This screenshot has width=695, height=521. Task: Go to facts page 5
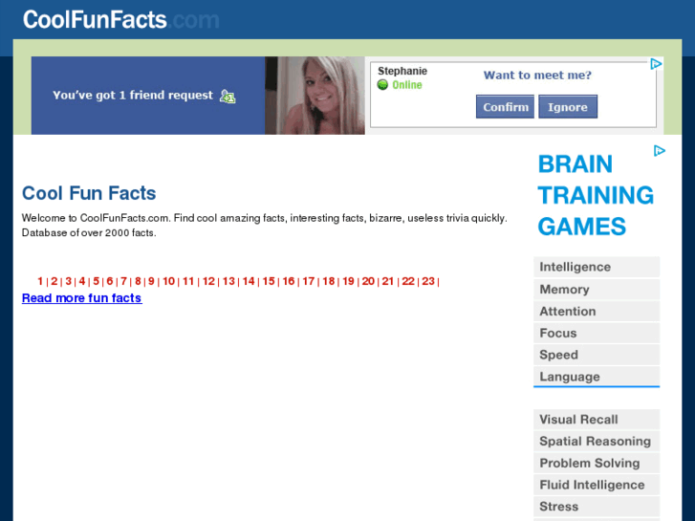click(96, 281)
